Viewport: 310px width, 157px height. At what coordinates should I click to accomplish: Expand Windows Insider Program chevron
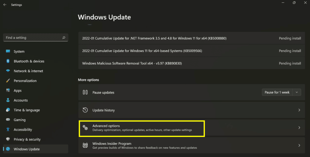[299, 145]
